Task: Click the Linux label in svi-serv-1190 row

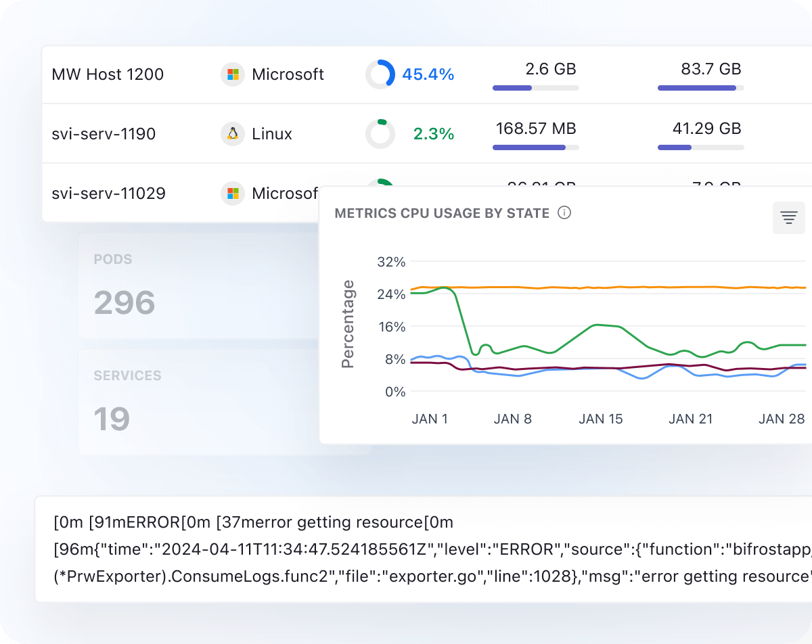Action: 272,134
